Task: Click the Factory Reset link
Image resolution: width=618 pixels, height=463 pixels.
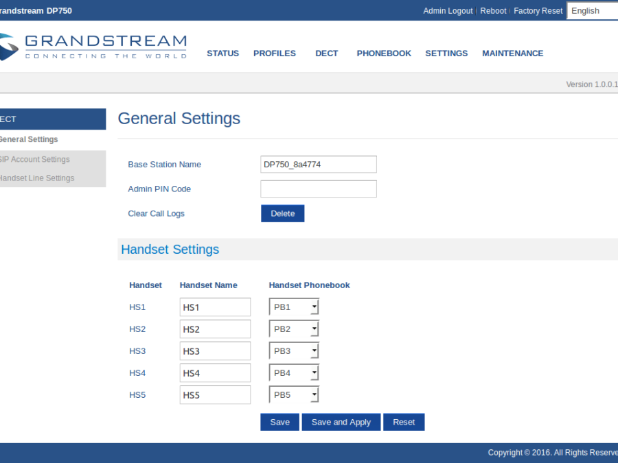Action: tap(538, 11)
